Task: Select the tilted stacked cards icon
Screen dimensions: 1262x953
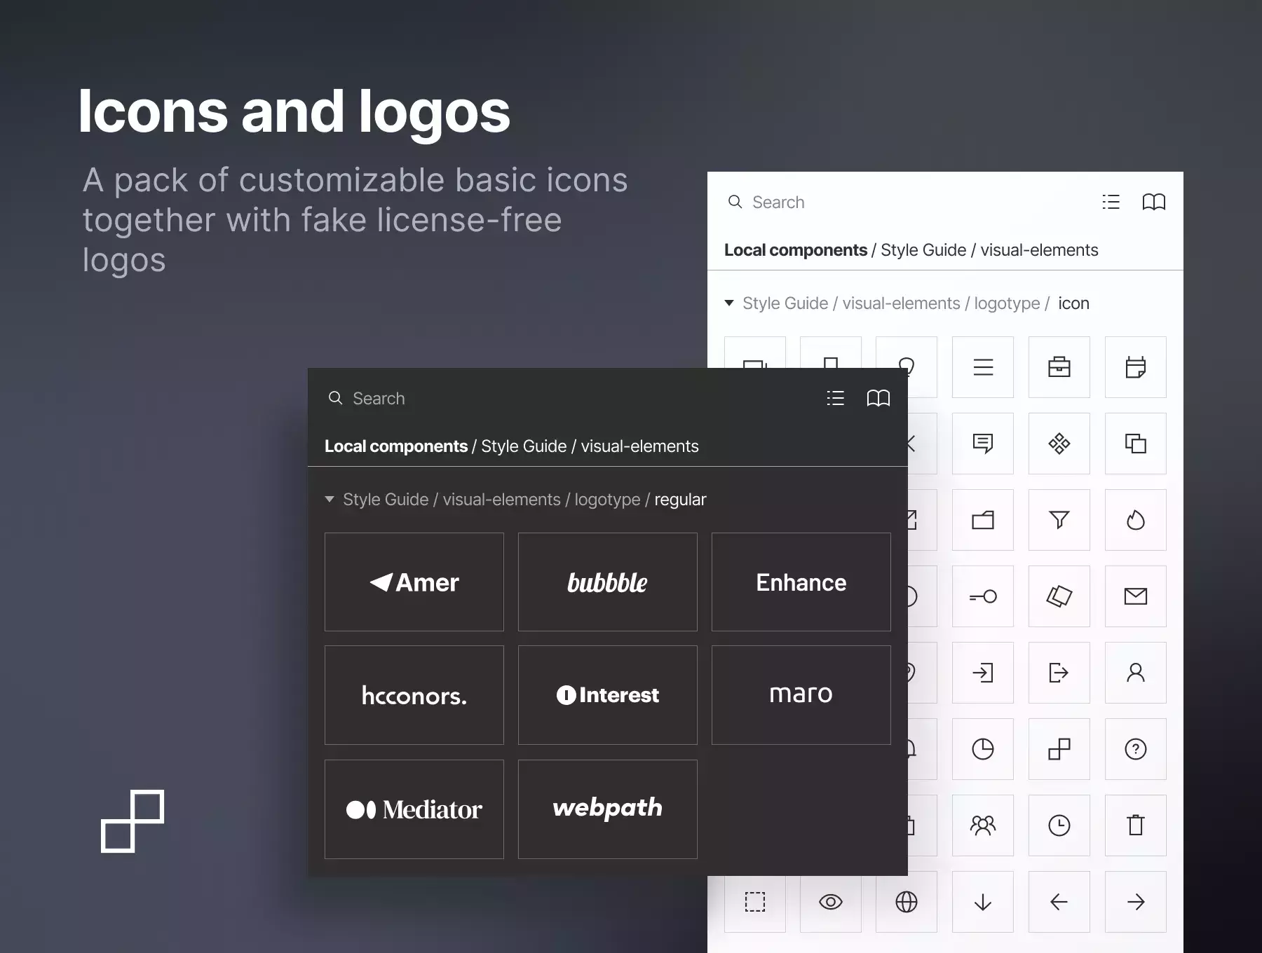Action: 1059,596
